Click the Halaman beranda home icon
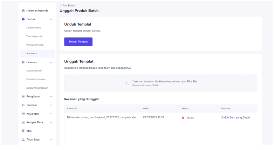The width and height of the screenshot is (274, 150). point(23,11)
